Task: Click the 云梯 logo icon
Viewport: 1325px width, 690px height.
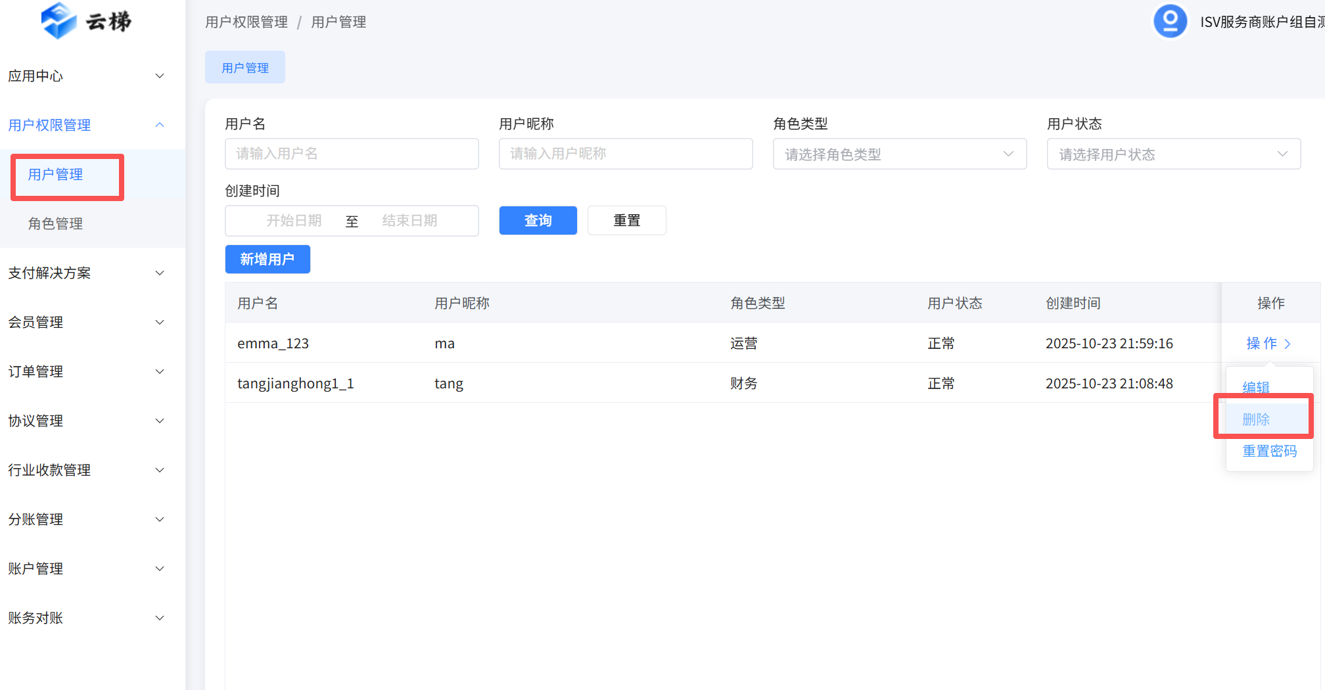Action: [x=59, y=21]
